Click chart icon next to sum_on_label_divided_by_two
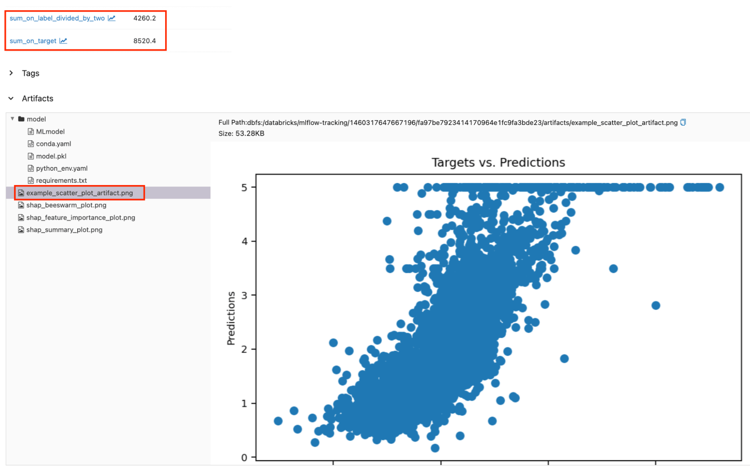 pyautogui.click(x=112, y=18)
